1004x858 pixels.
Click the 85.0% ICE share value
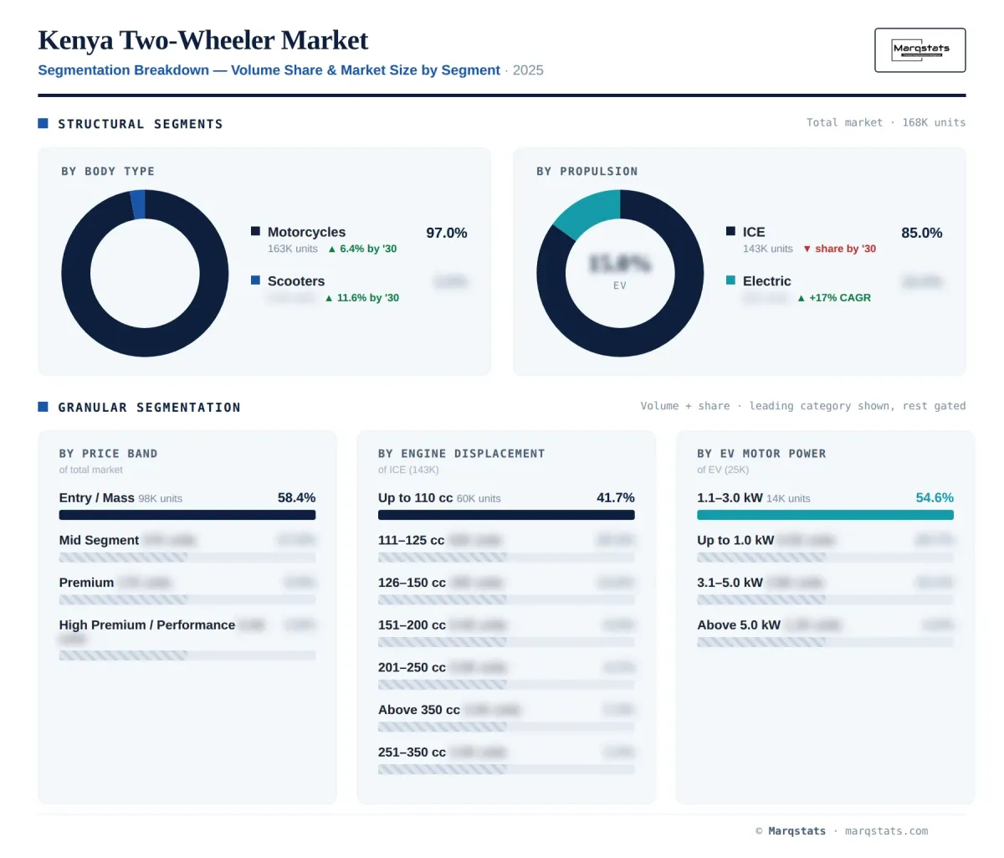click(922, 233)
